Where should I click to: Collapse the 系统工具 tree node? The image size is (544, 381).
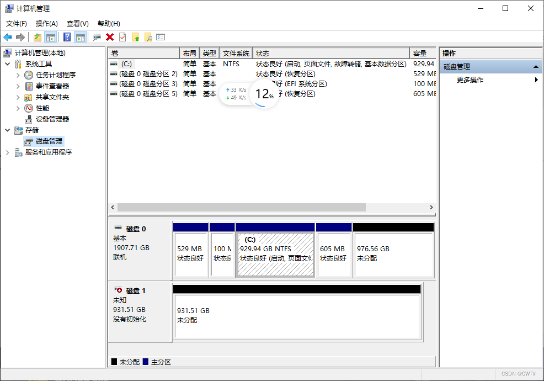pos(8,64)
